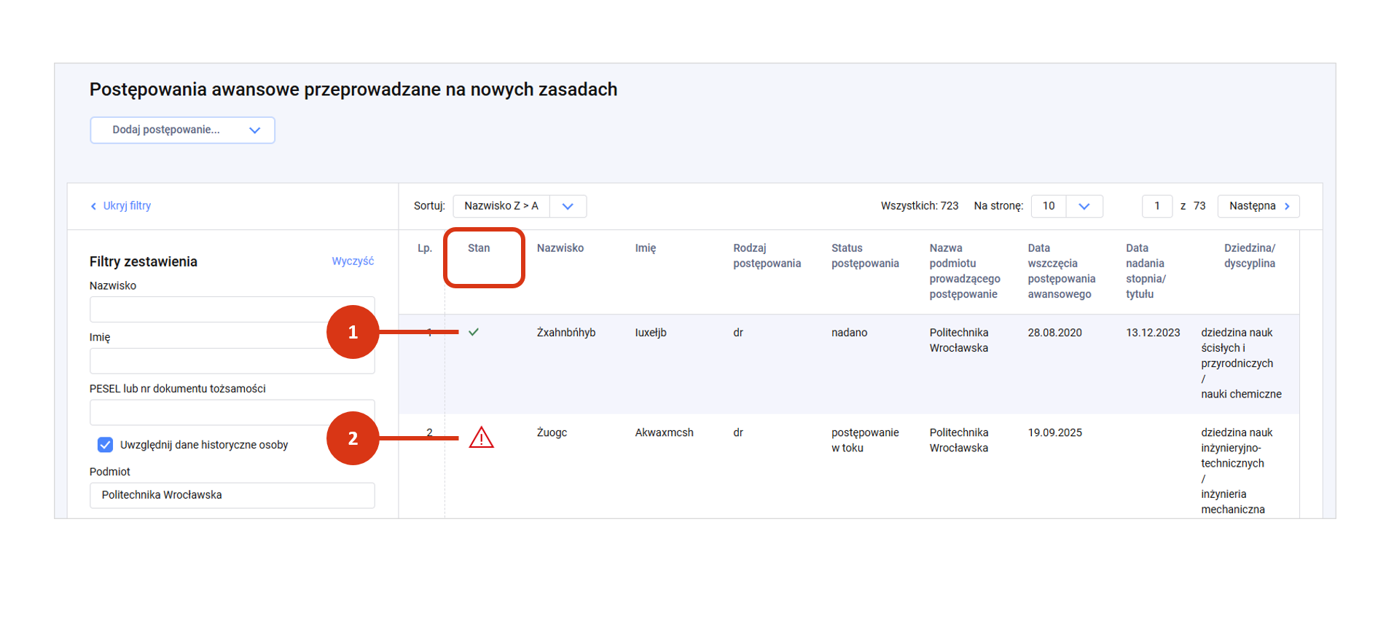Click the red annotation marker 1

353,332
